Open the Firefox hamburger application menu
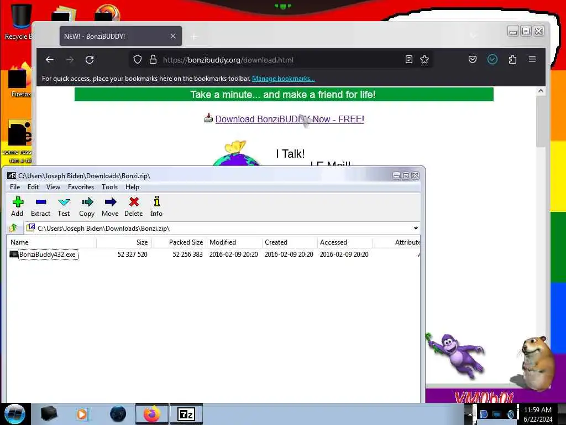Screen dimensions: 566x425 532,59
